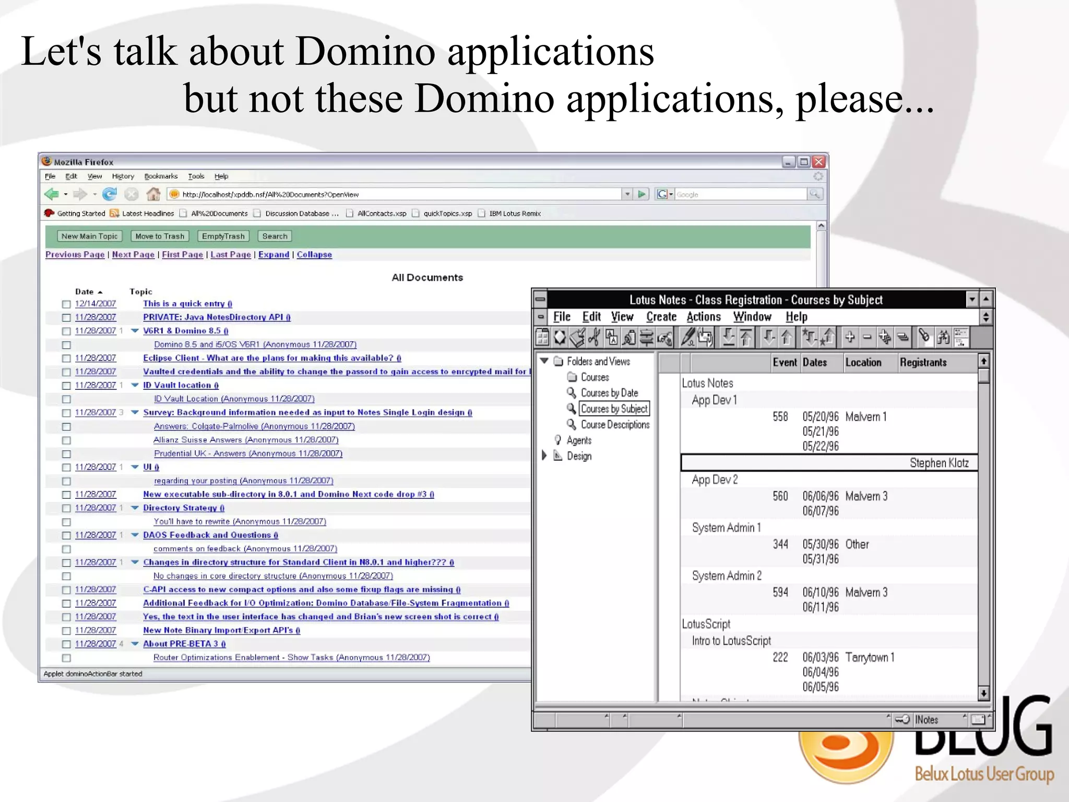Click the minus Collapse icon in Notes toolbar
This screenshot has width=1069, height=802.
[x=867, y=338]
